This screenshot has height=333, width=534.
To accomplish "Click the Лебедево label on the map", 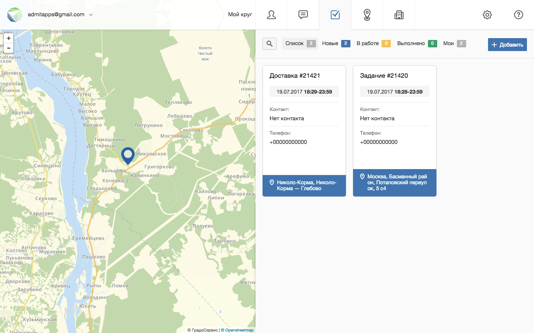I will point(180,116).
